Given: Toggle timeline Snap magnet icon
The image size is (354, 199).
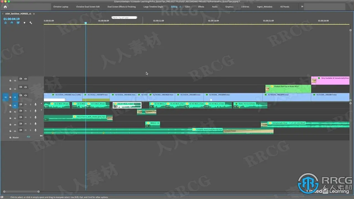Looking at the screenshot, I should tap(12, 23).
